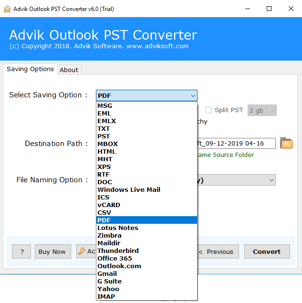
Task: Pick G Suite option
Action: [x=146, y=282]
